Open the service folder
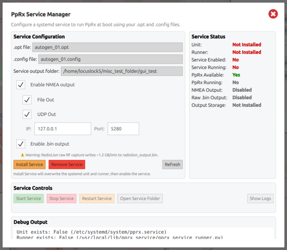 140,199
